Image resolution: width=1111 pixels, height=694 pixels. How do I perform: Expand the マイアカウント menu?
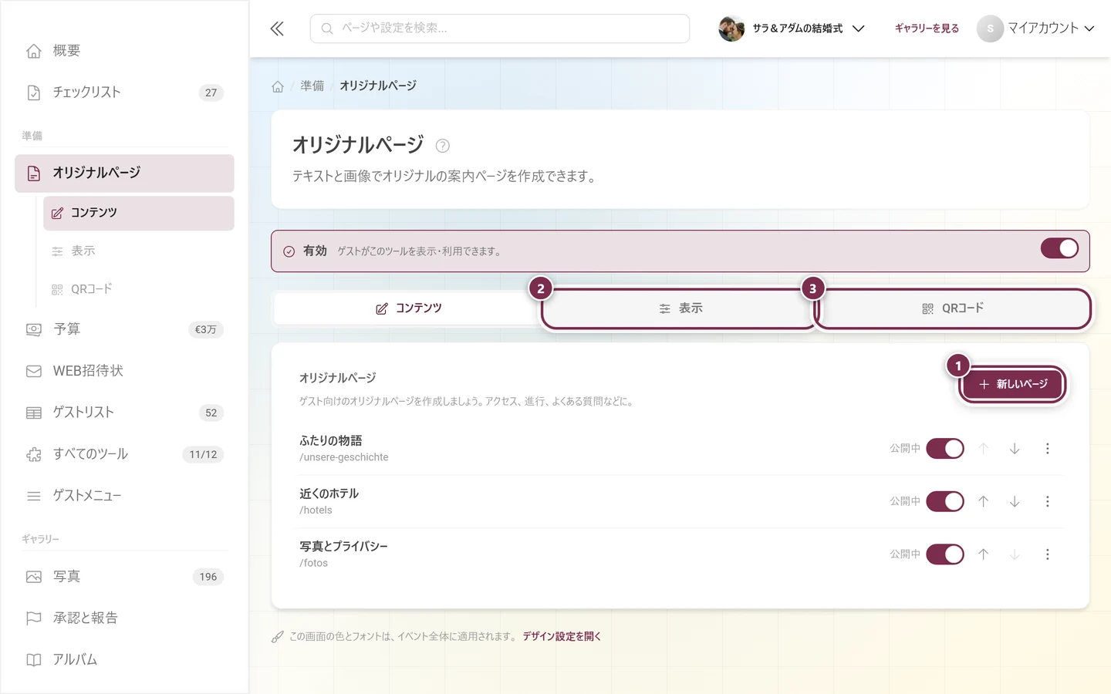click(x=1035, y=29)
